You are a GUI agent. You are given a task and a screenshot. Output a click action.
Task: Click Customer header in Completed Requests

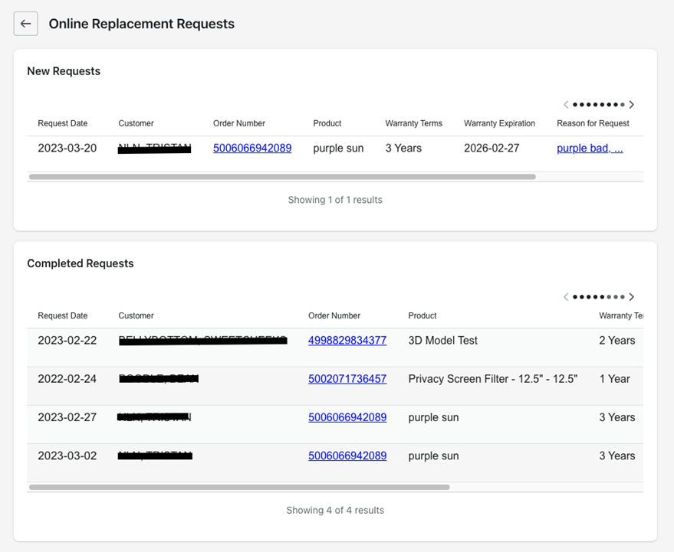[136, 315]
